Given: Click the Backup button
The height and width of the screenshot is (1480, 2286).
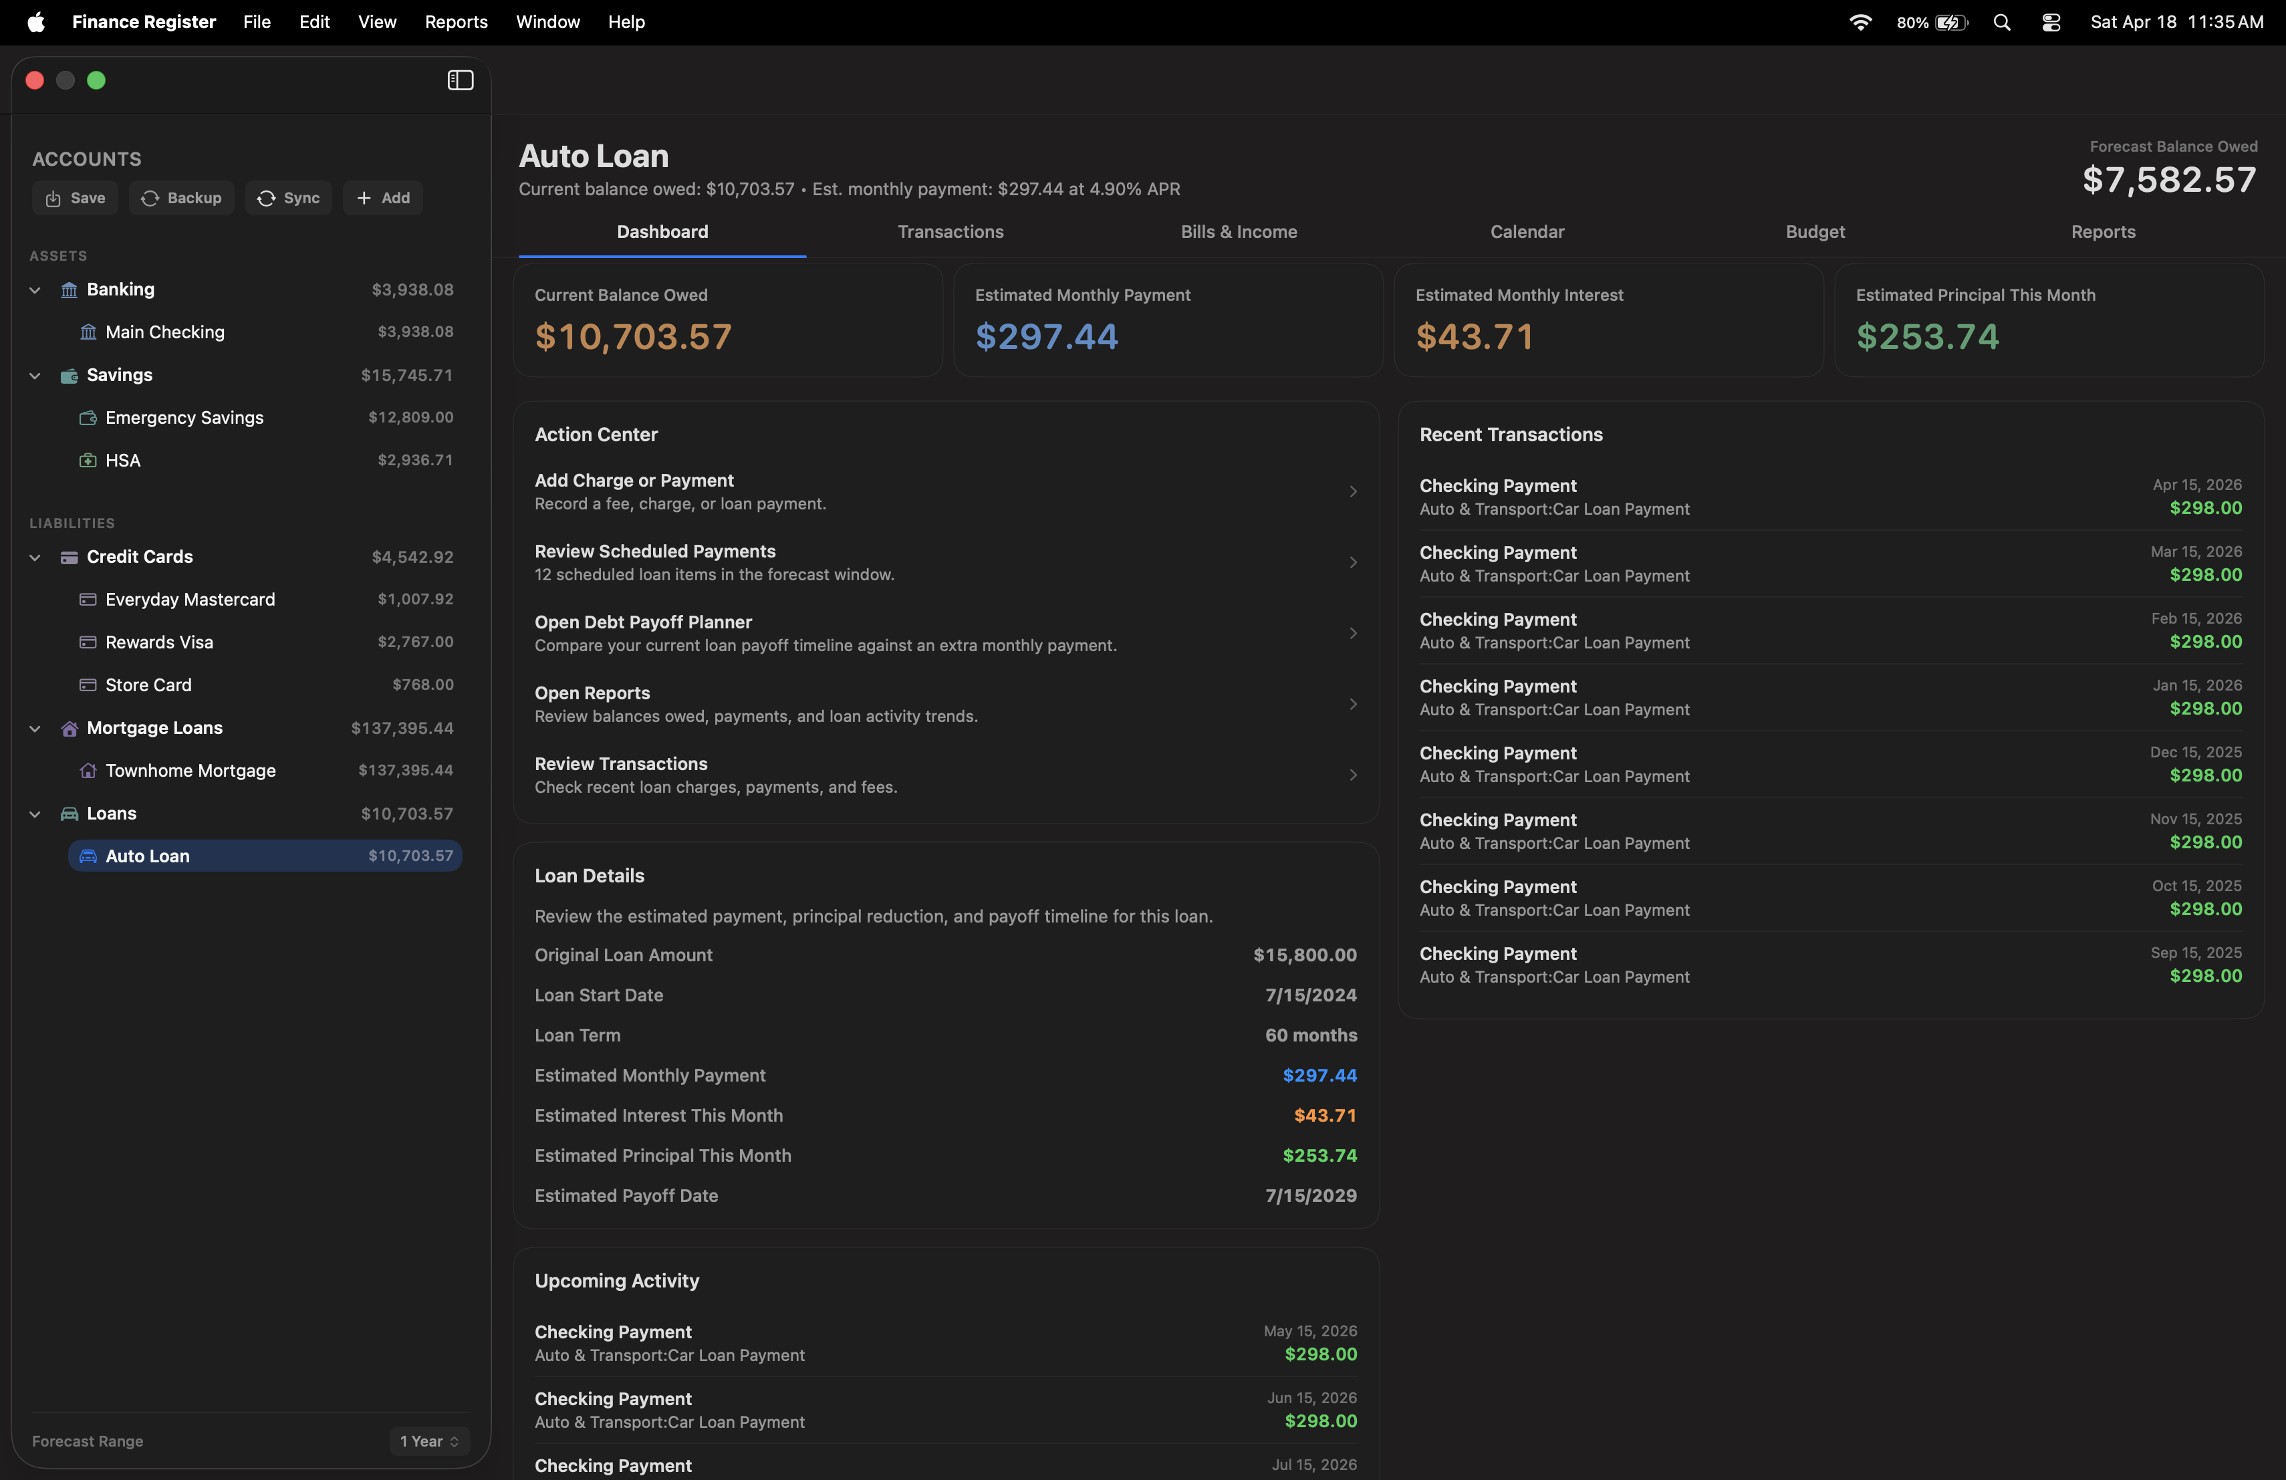Looking at the screenshot, I should point(182,198).
